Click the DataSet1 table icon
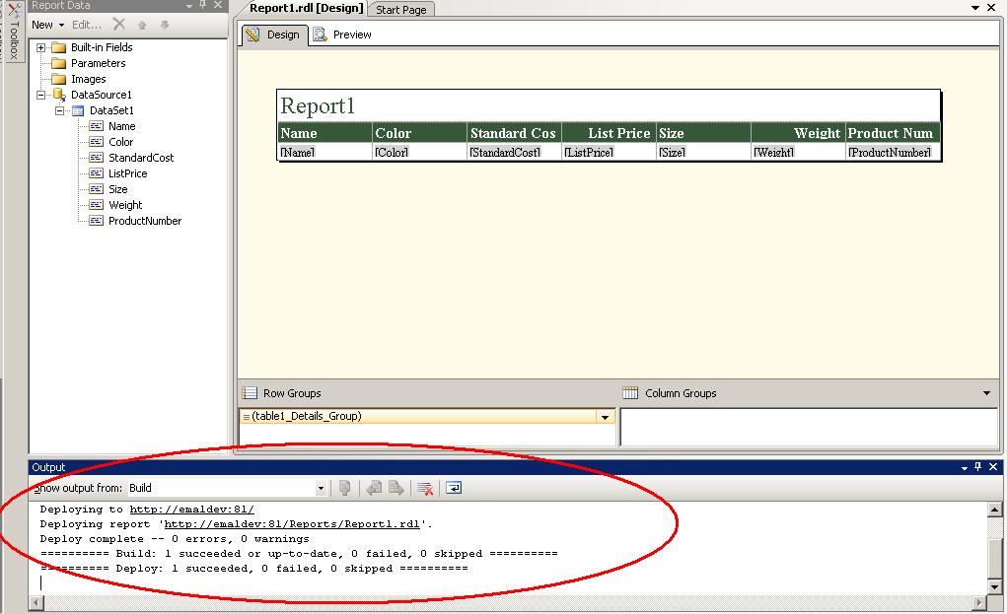1007x614 pixels. (78, 110)
